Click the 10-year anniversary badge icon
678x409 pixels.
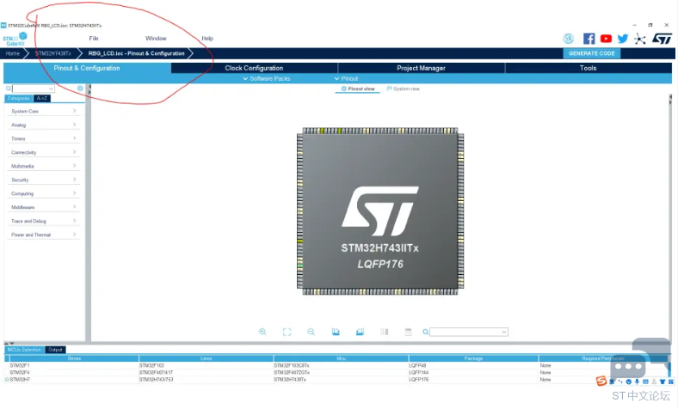tap(568, 39)
